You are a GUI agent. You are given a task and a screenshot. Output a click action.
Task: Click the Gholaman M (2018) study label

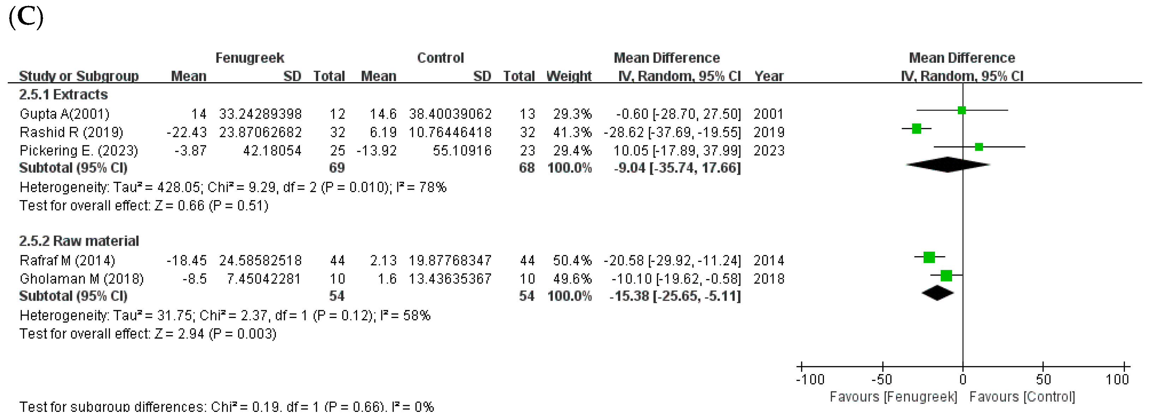coord(82,279)
